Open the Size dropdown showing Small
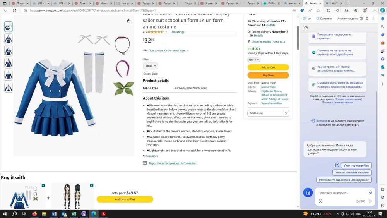This screenshot has height=218, width=387. pyautogui.click(x=151, y=66)
